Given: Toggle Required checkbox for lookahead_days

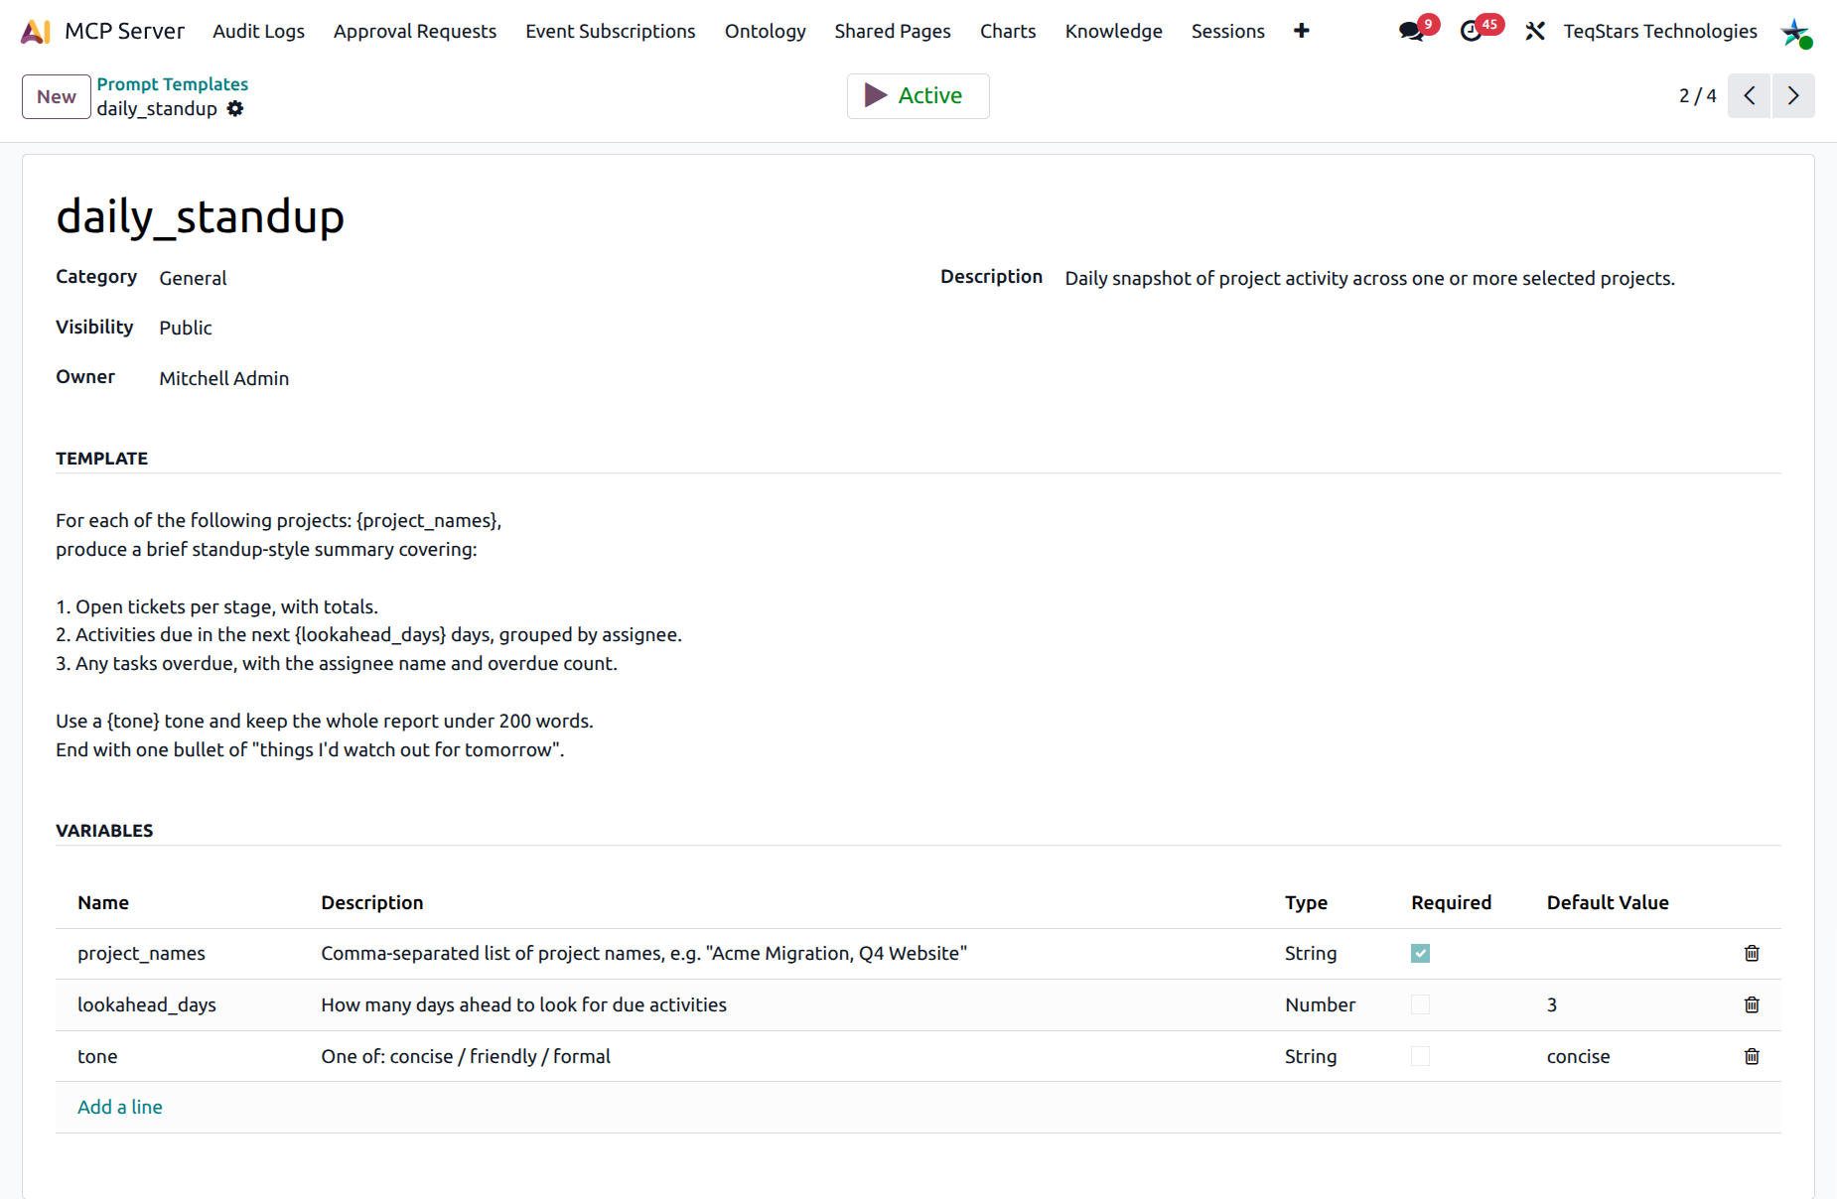Looking at the screenshot, I should point(1420,1004).
